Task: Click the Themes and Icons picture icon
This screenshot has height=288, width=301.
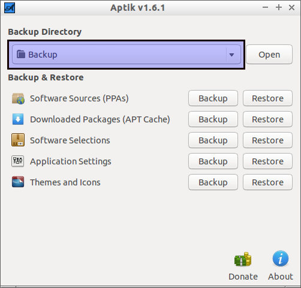Action: pyautogui.click(x=18, y=182)
